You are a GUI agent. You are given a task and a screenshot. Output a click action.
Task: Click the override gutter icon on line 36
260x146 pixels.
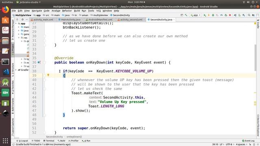pos(39,62)
